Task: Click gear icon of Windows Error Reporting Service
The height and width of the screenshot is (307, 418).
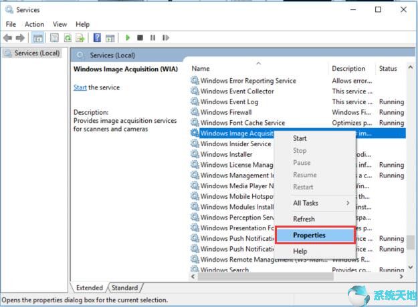Action: 195,80
